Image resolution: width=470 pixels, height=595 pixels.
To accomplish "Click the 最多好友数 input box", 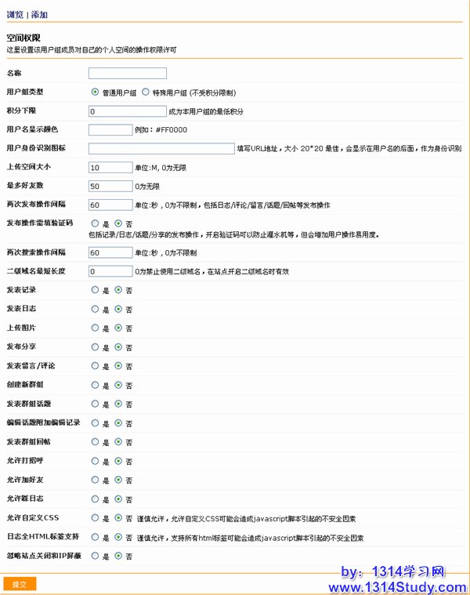I will click(110, 186).
